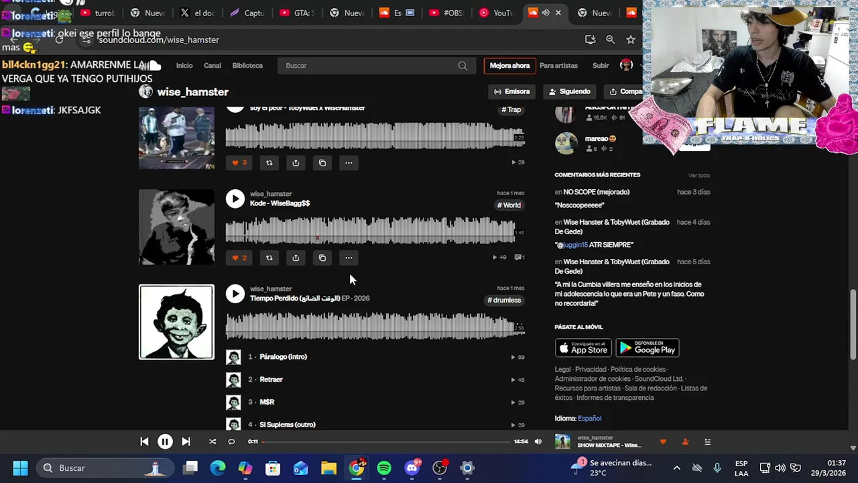
Task: Seek on the bottom player progress bar
Action: point(386,441)
